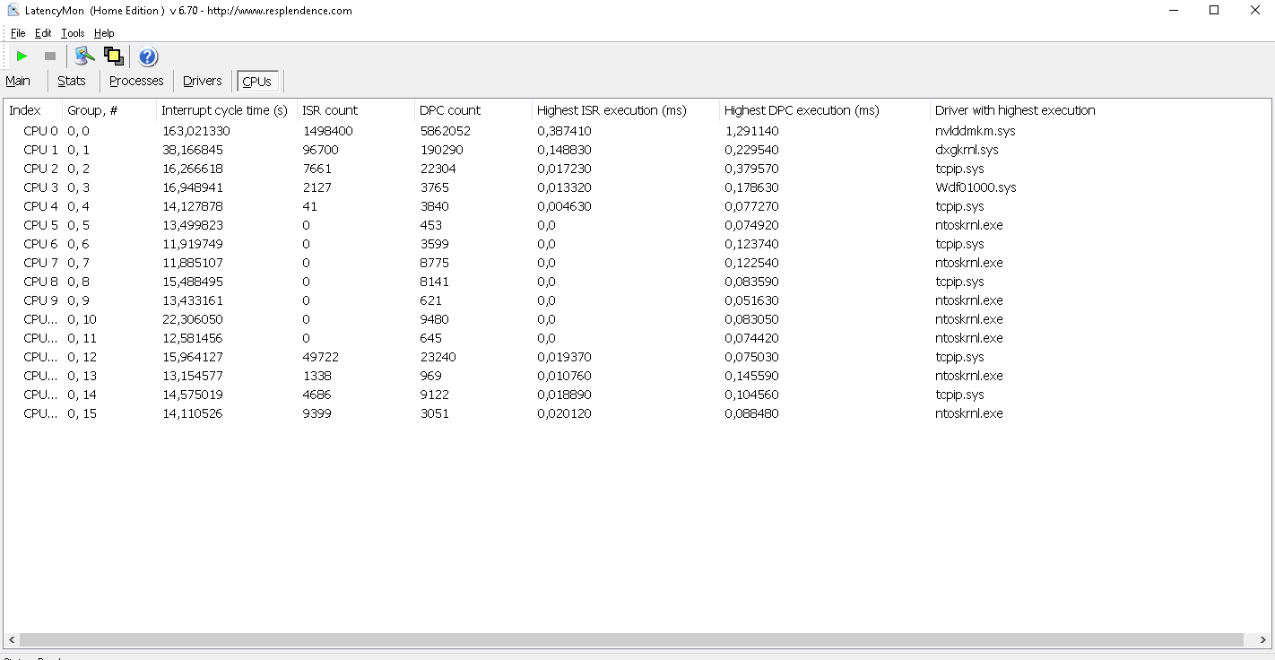Click ISR count value 96700

click(x=321, y=150)
